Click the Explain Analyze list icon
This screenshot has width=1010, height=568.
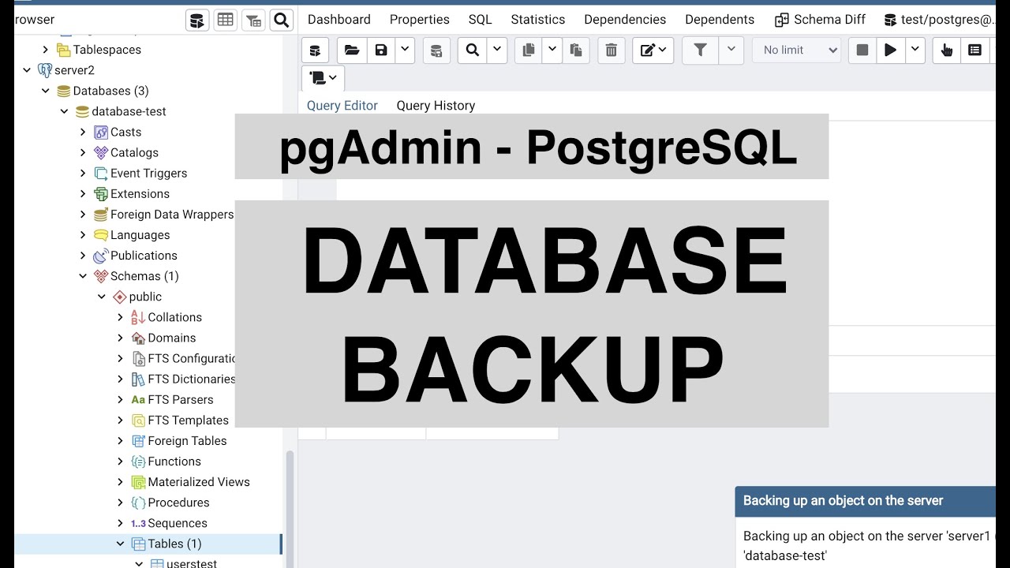pos(975,50)
